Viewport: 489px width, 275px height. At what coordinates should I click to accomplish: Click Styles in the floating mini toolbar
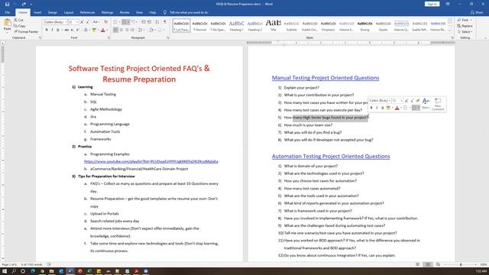pyautogui.click(x=426, y=104)
